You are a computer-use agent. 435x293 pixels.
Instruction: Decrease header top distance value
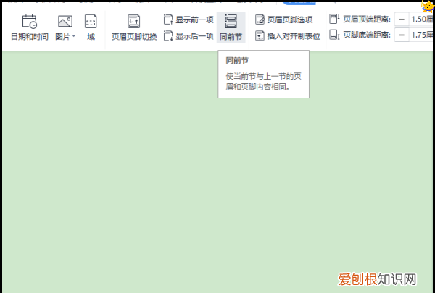click(402, 20)
